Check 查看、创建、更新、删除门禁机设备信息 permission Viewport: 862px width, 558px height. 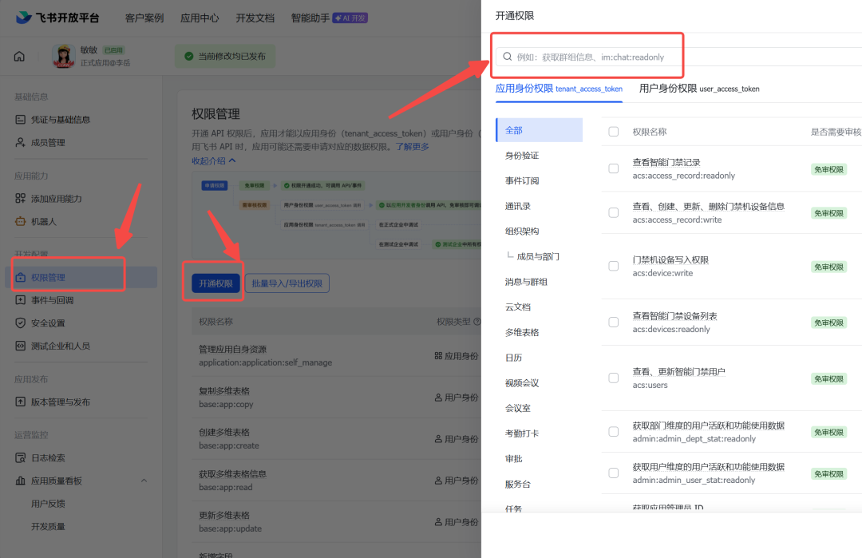pos(614,213)
